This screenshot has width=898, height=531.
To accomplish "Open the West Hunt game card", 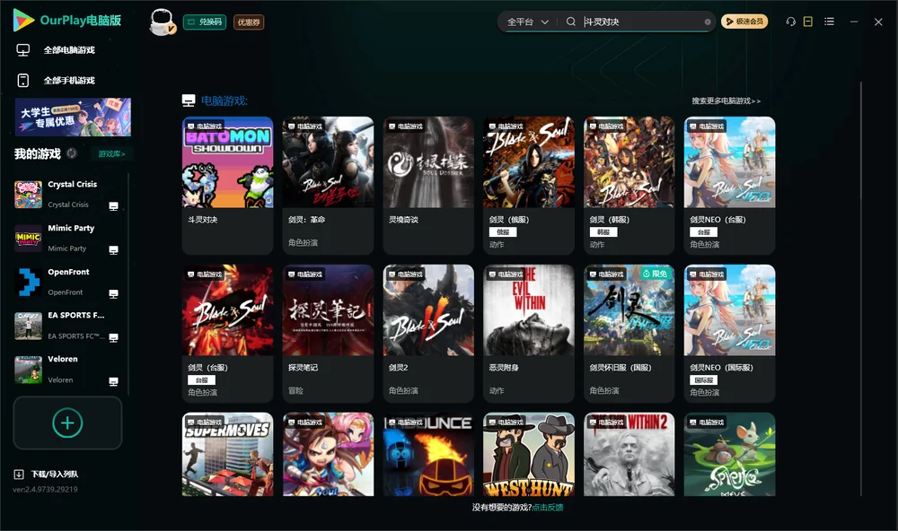I will 529,455.
